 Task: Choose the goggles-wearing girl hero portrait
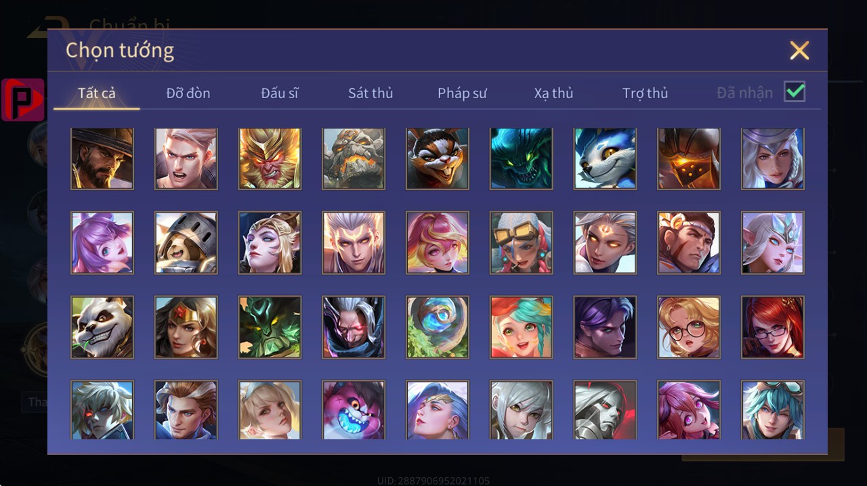[522, 242]
